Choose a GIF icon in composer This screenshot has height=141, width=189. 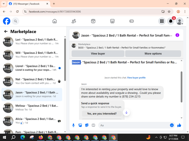point(93,125)
